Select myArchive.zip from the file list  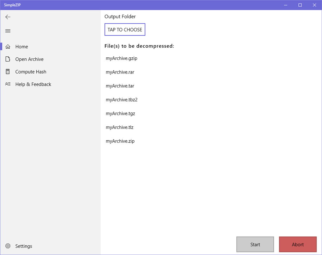[x=120, y=141]
